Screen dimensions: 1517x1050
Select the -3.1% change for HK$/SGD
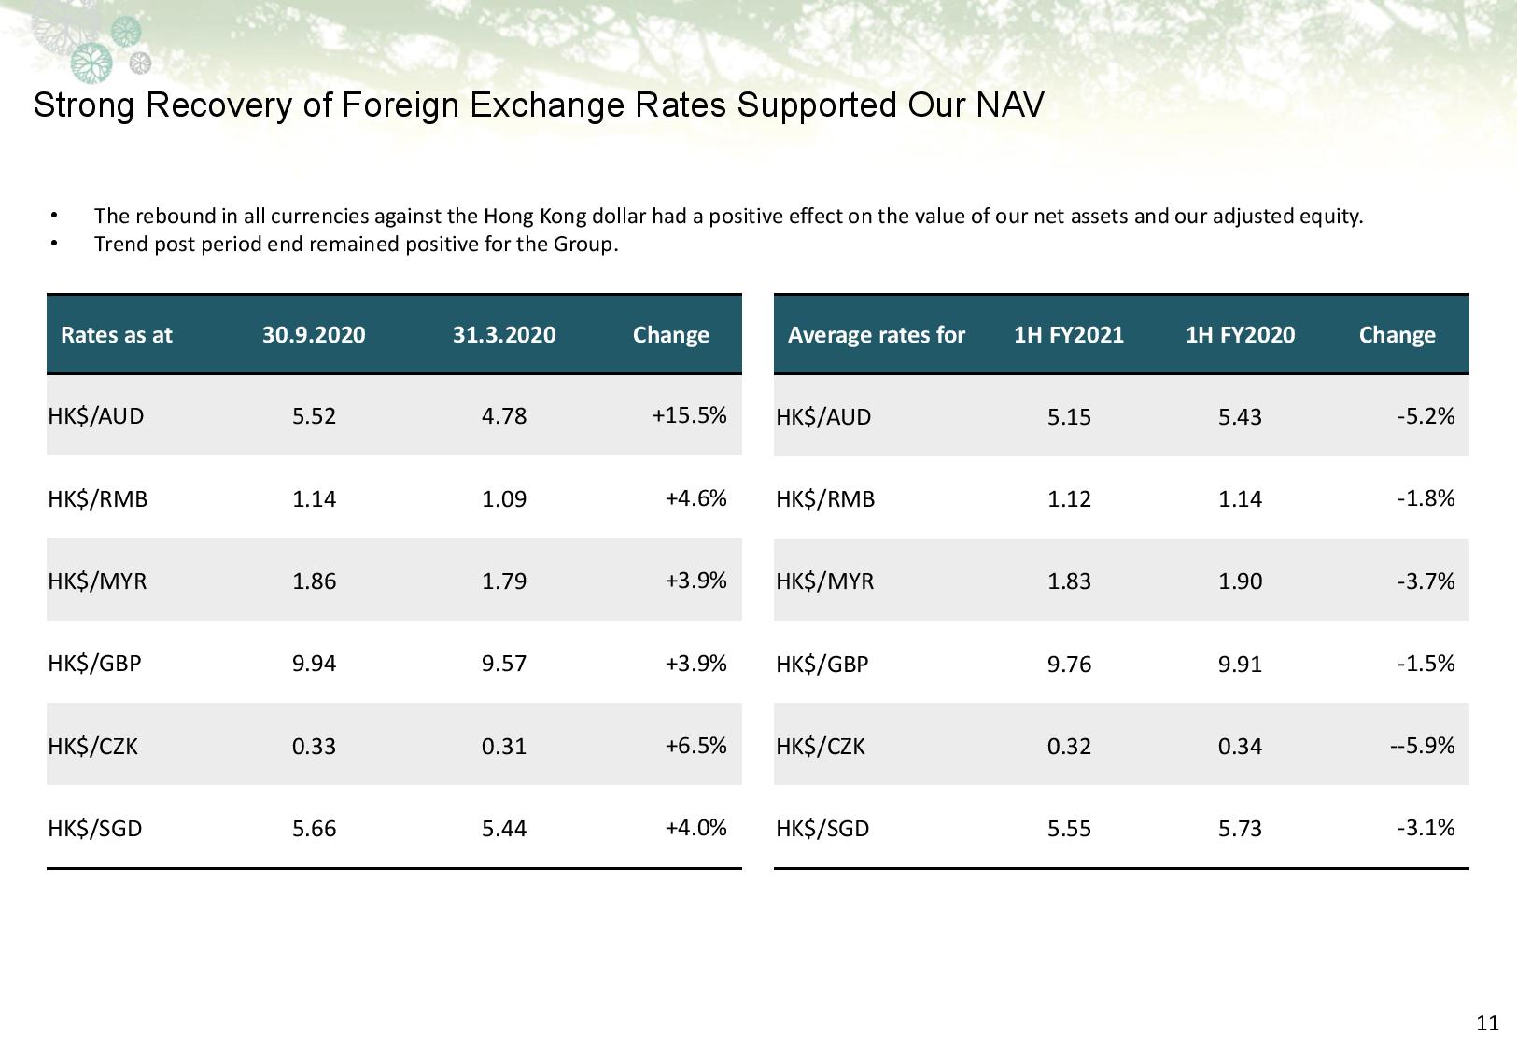[x=1426, y=828]
